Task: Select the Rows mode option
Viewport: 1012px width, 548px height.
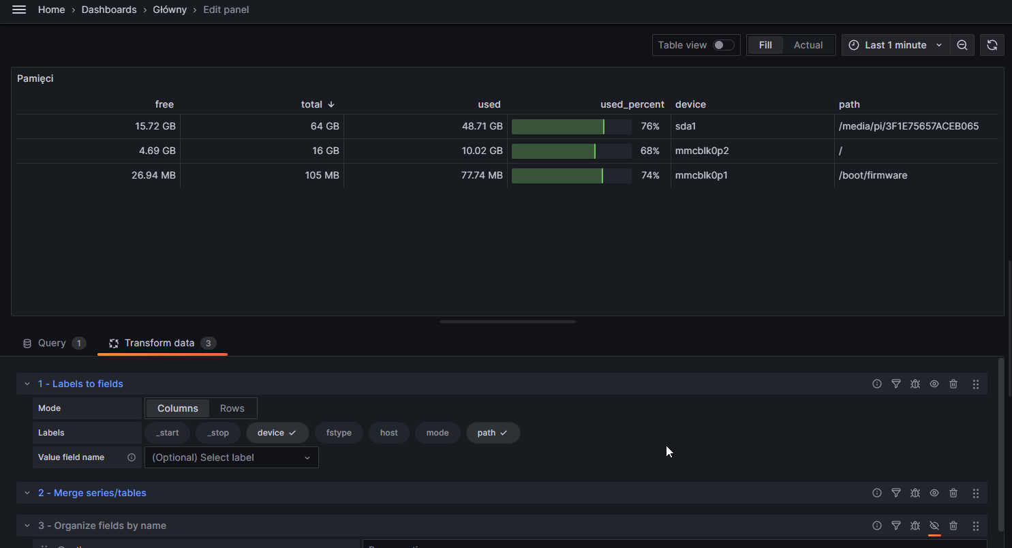Action: pos(232,408)
